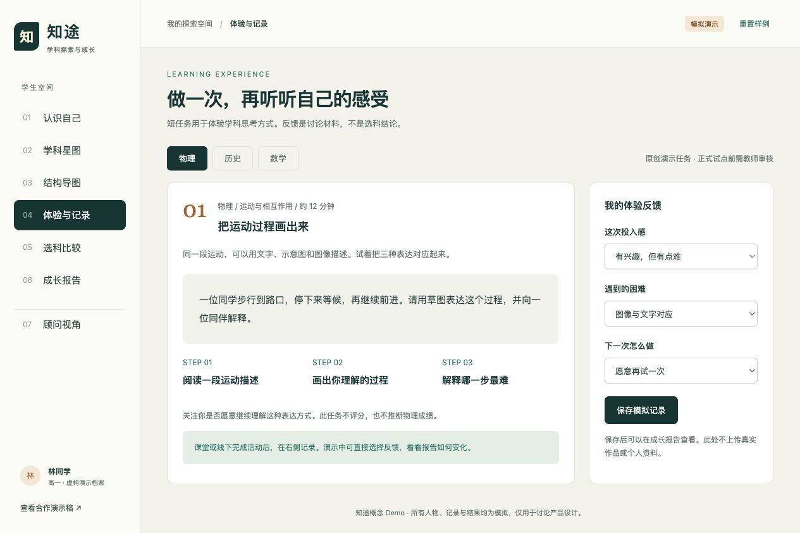The image size is (800, 533).
Task: Open 成长报告 in sidebar
Action: click(70, 280)
